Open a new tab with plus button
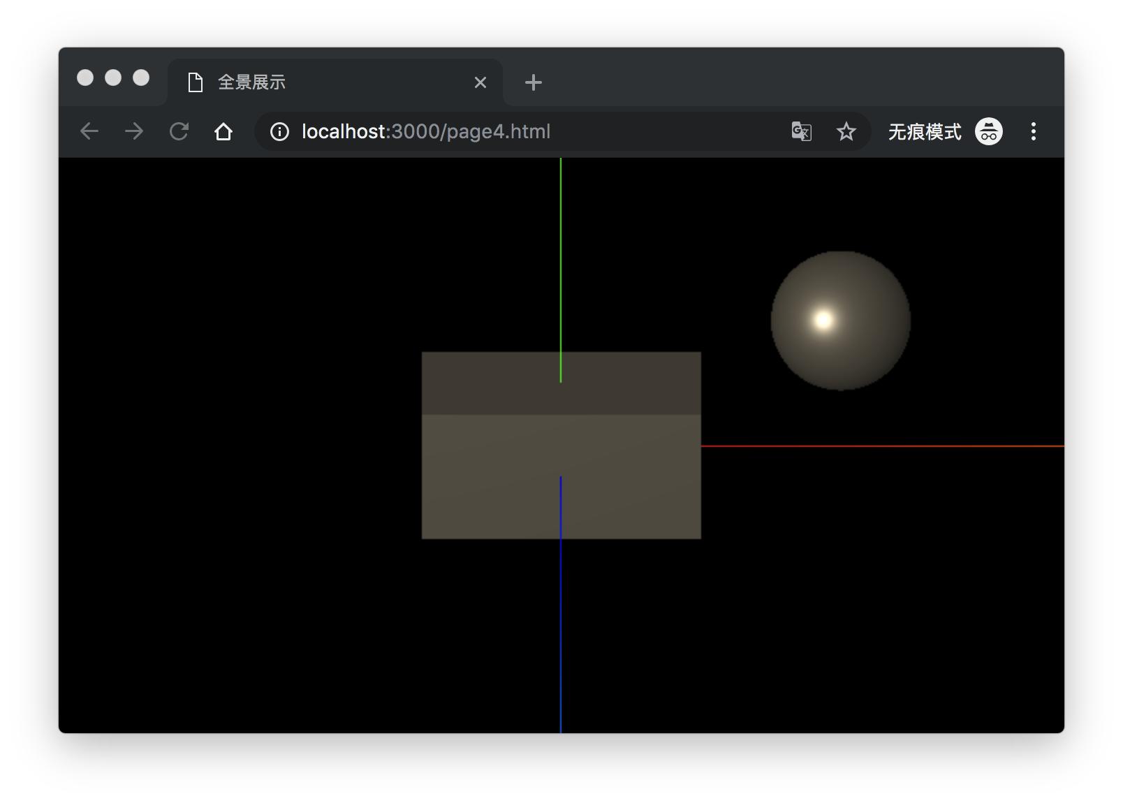1123x803 pixels. click(533, 82)
